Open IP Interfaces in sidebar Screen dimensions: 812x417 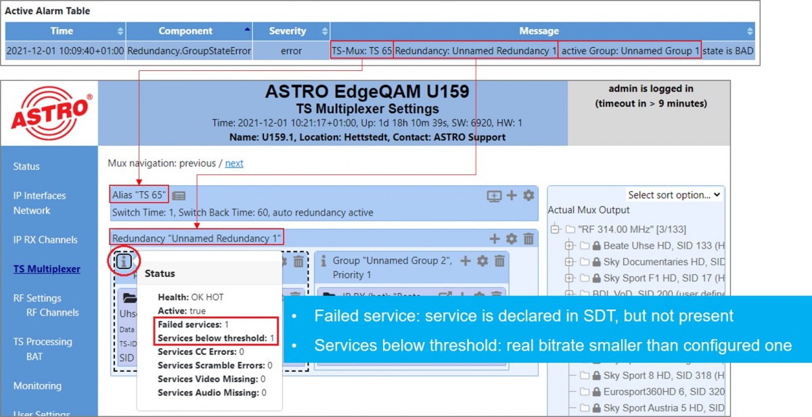tap(40, 195)
